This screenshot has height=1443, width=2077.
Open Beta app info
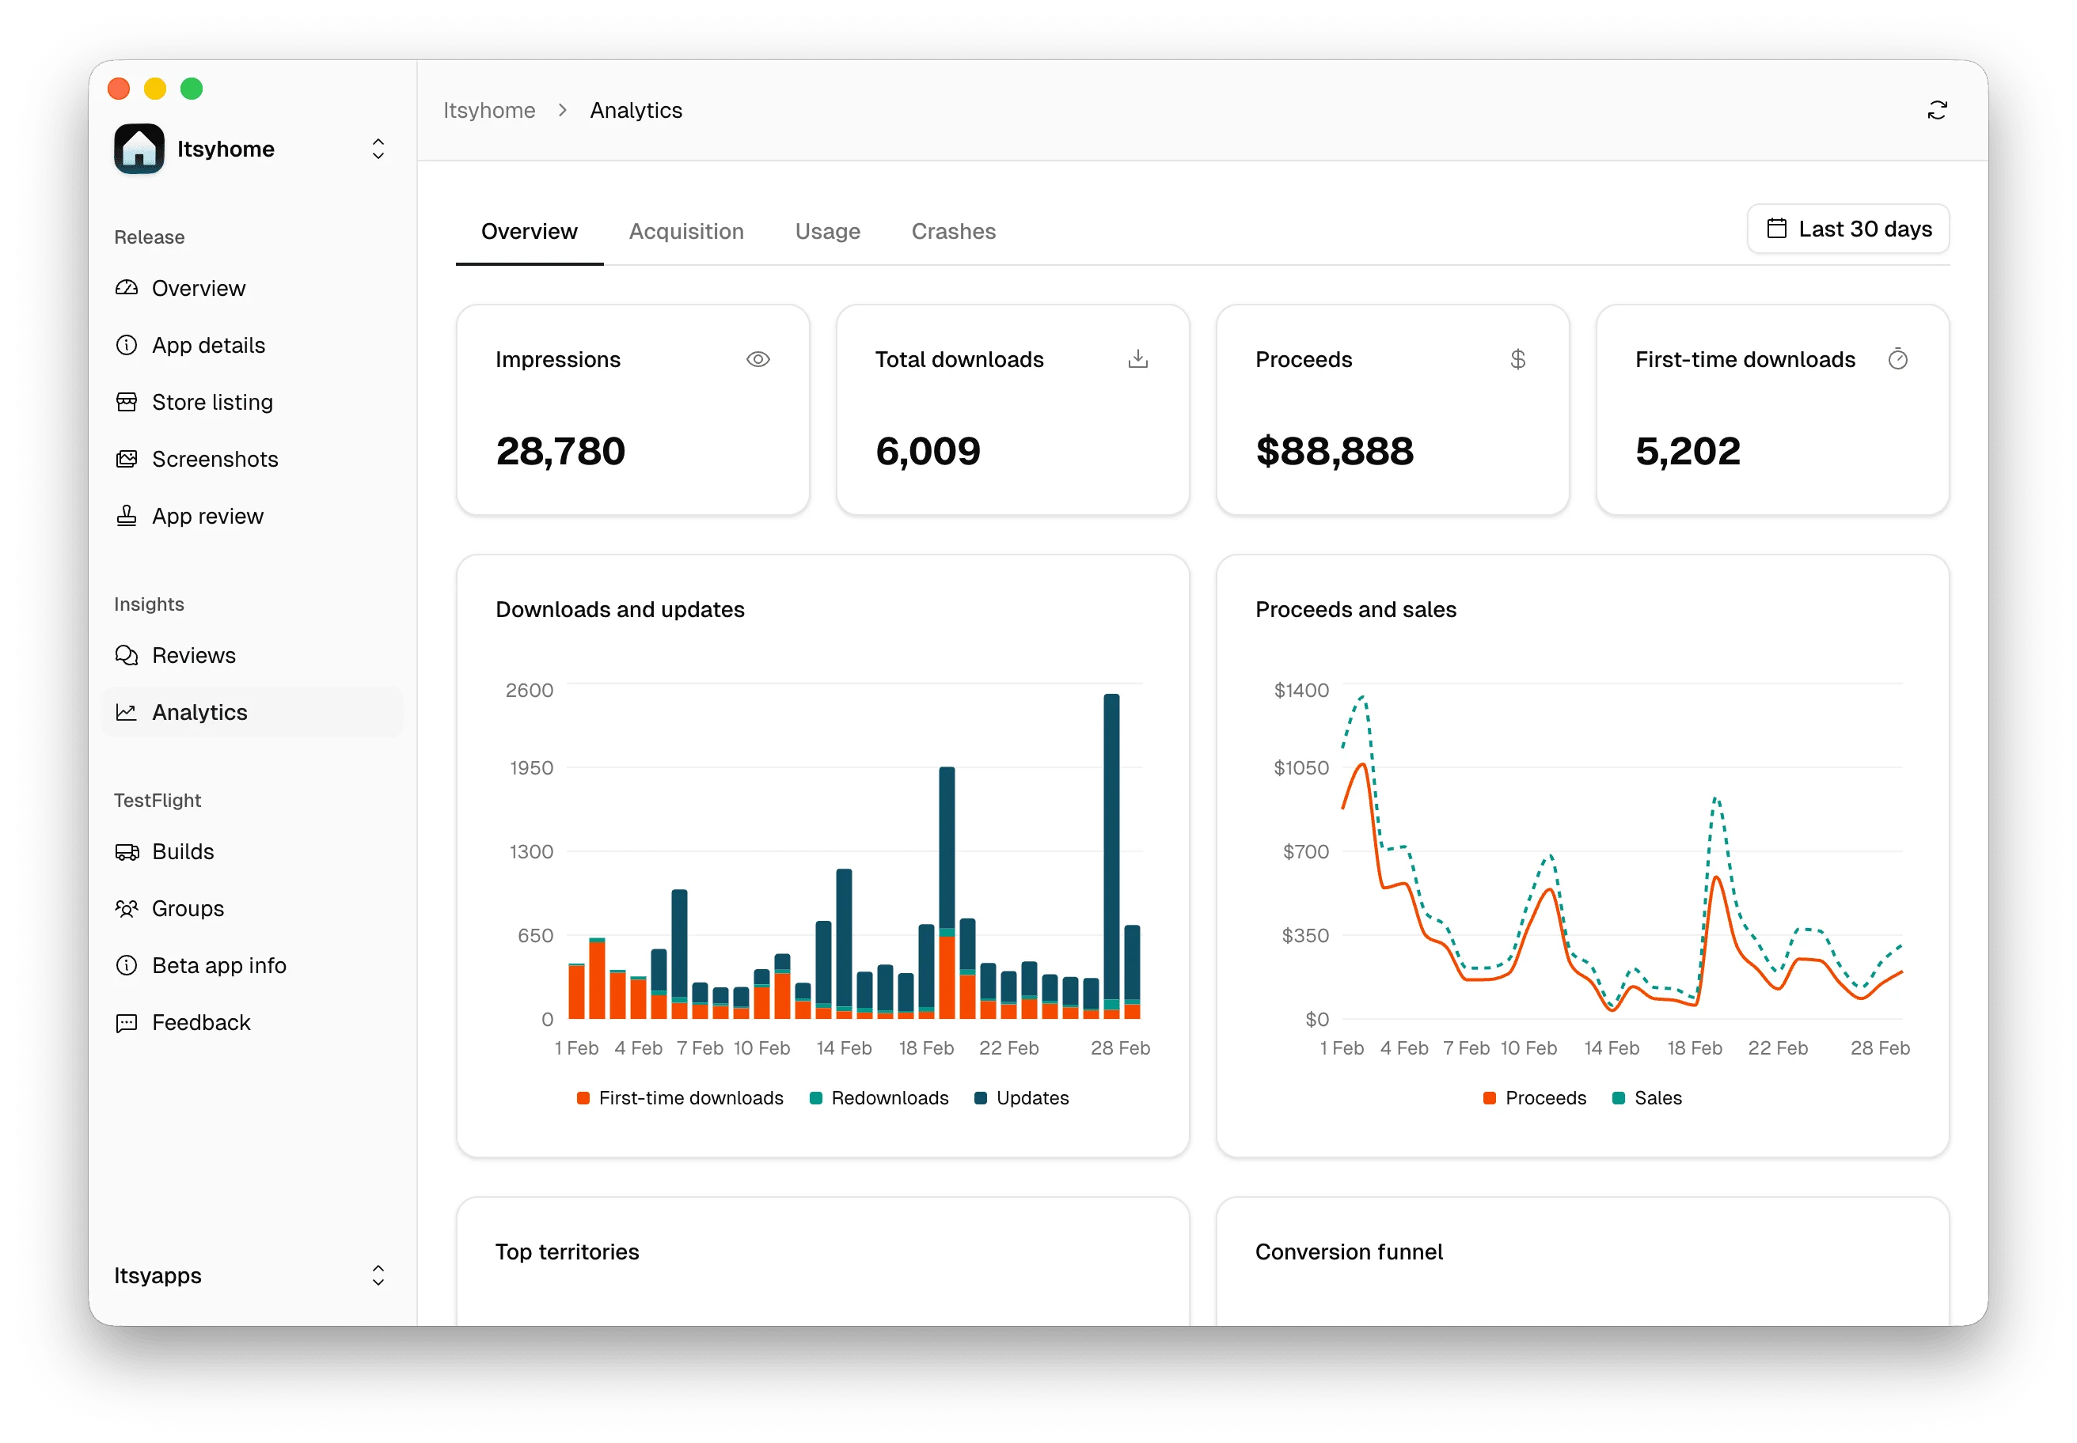coord(219,966)
